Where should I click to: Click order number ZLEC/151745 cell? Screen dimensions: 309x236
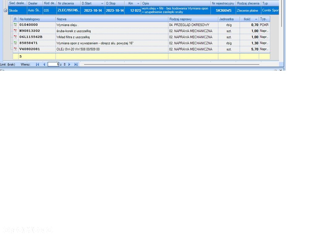(69, 10)
